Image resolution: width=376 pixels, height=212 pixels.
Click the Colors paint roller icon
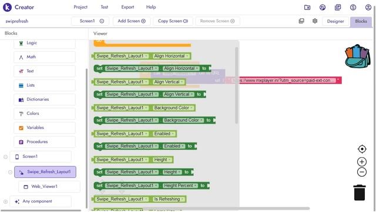tap(21, 114)
